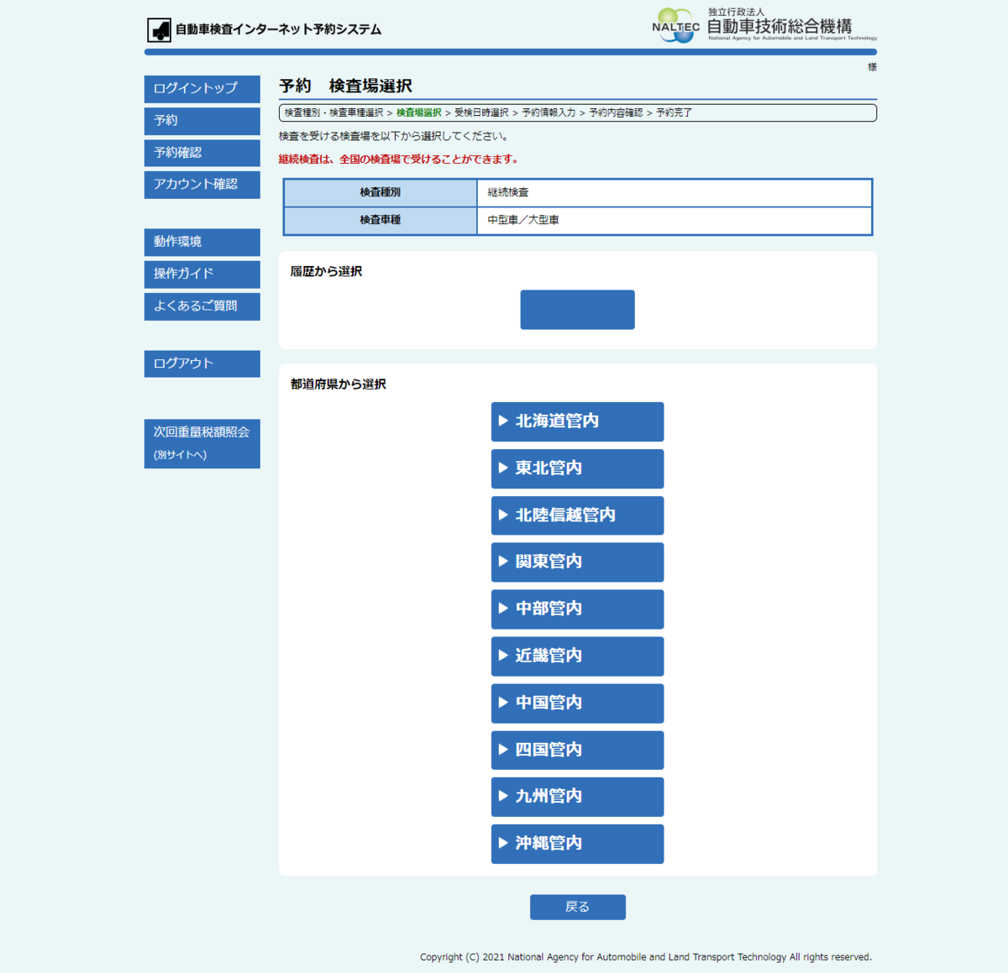Click the 検査種別 header cell
Viewport: 1008px width, 973px height.
381,192
